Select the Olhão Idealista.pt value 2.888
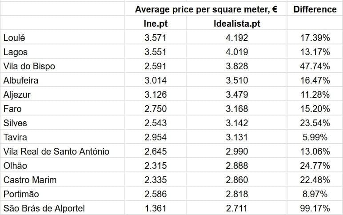 pyautogui.click(x=237, y=166)
